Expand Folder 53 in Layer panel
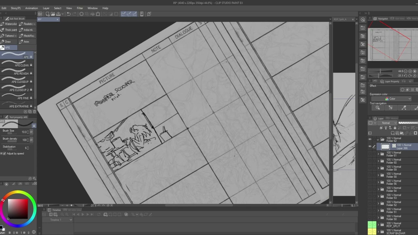The image size is (418, 235). (x=378, y=196)
